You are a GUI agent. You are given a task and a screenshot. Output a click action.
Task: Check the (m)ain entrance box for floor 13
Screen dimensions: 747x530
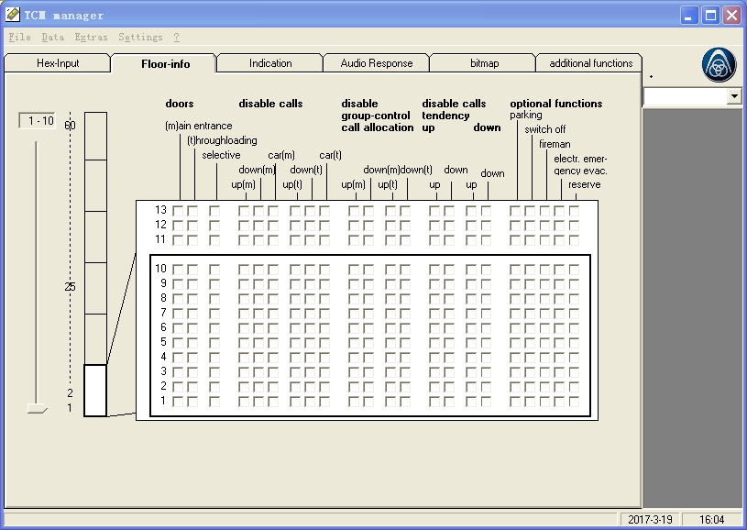pyautogui.click(x=177, y=210)
